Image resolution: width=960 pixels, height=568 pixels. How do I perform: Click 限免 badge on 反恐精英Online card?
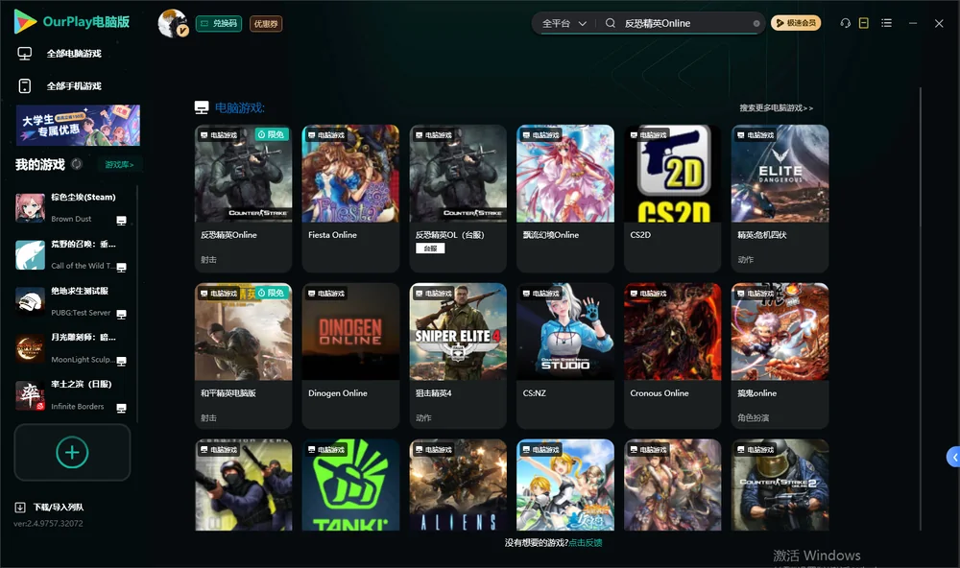click(272, 134)
